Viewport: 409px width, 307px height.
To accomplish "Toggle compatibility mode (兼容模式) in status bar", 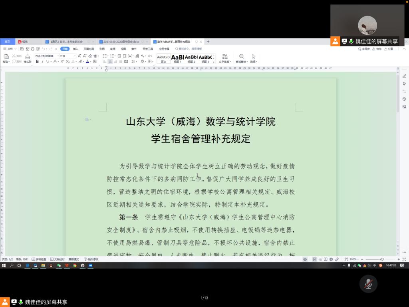I will [73, 259].
